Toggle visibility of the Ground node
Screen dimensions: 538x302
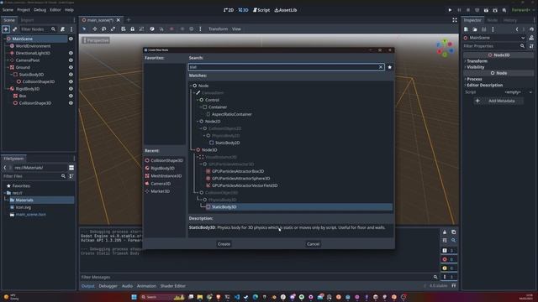[x=71, y=67]
